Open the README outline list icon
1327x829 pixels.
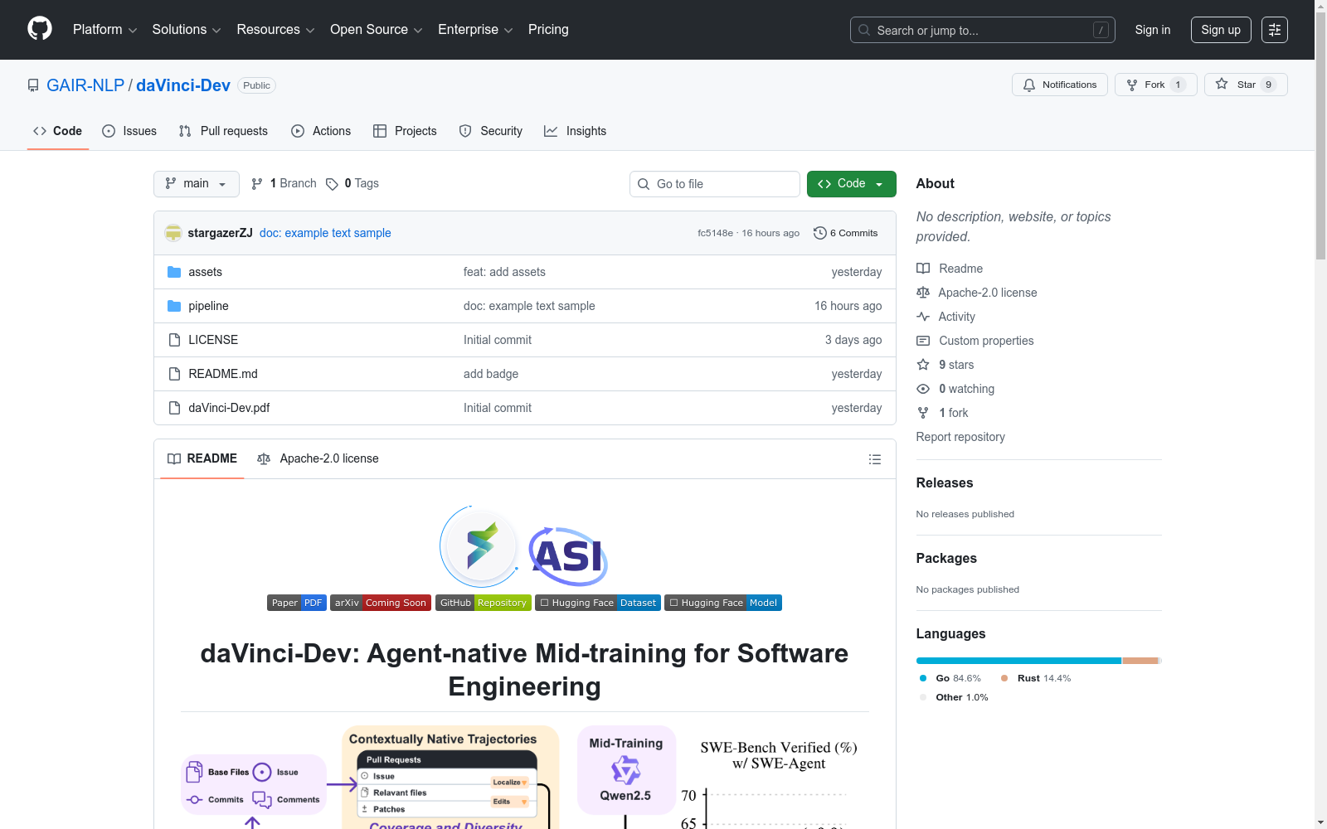[x=875, y=459]
